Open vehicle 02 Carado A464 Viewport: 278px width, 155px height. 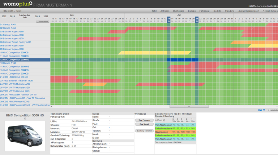coord(8,28)
